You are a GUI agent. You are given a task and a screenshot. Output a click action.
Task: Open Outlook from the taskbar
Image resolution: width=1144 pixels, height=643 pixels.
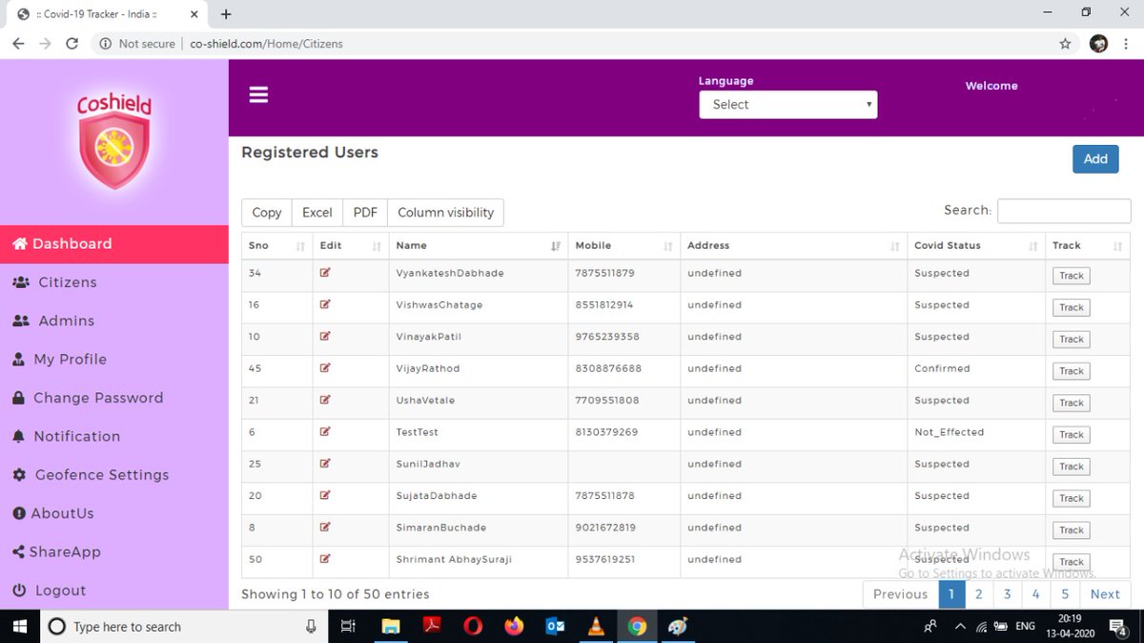point(555,627)
